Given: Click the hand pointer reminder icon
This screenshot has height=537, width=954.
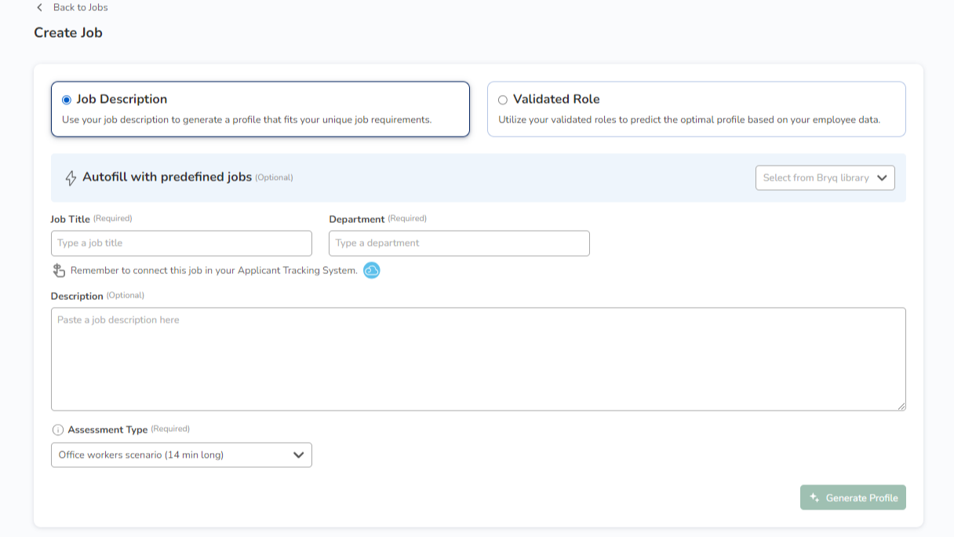Looking at the screenshot, I should tap(59, 271).
